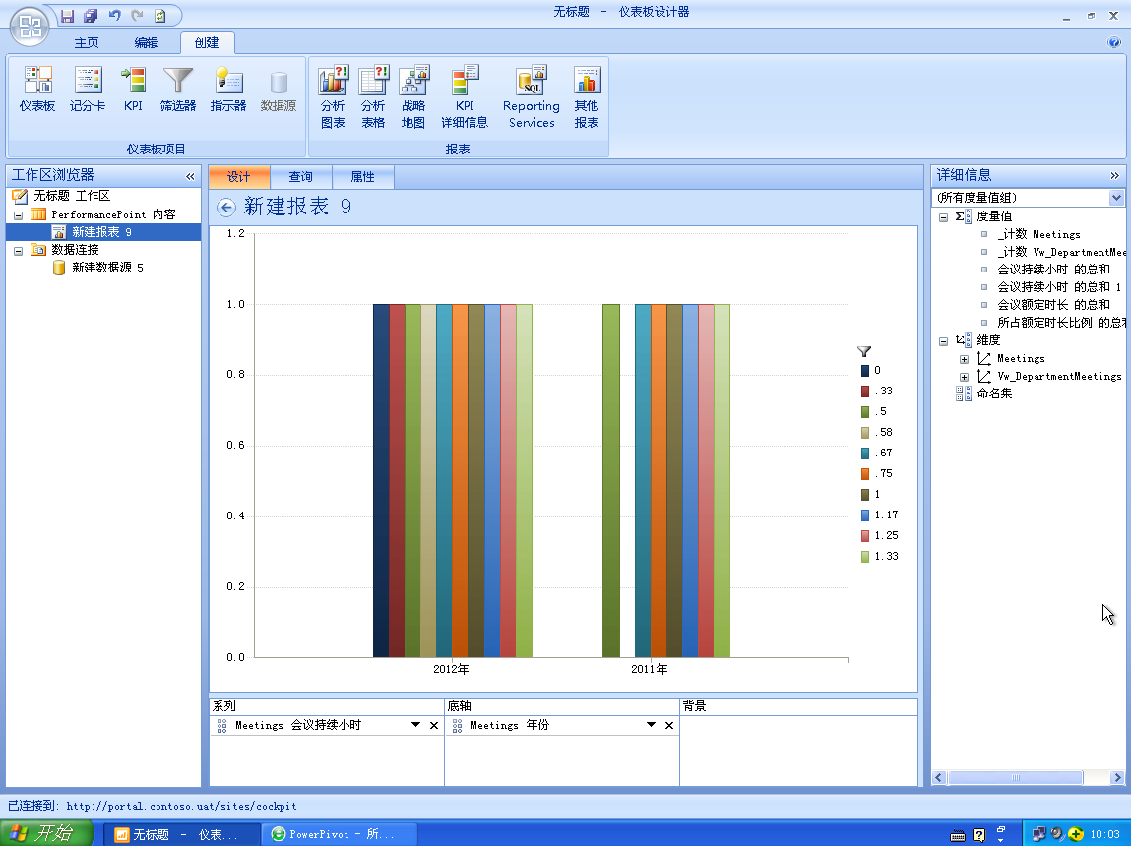The width and height of the screenshot is (1131, 846).
Task: Collapse the 工作区浏览器 panel
Action: (191, 175)
